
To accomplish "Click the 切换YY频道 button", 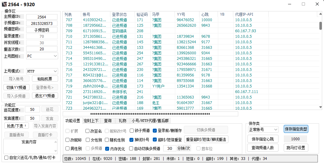I will (x=16, y=87).
